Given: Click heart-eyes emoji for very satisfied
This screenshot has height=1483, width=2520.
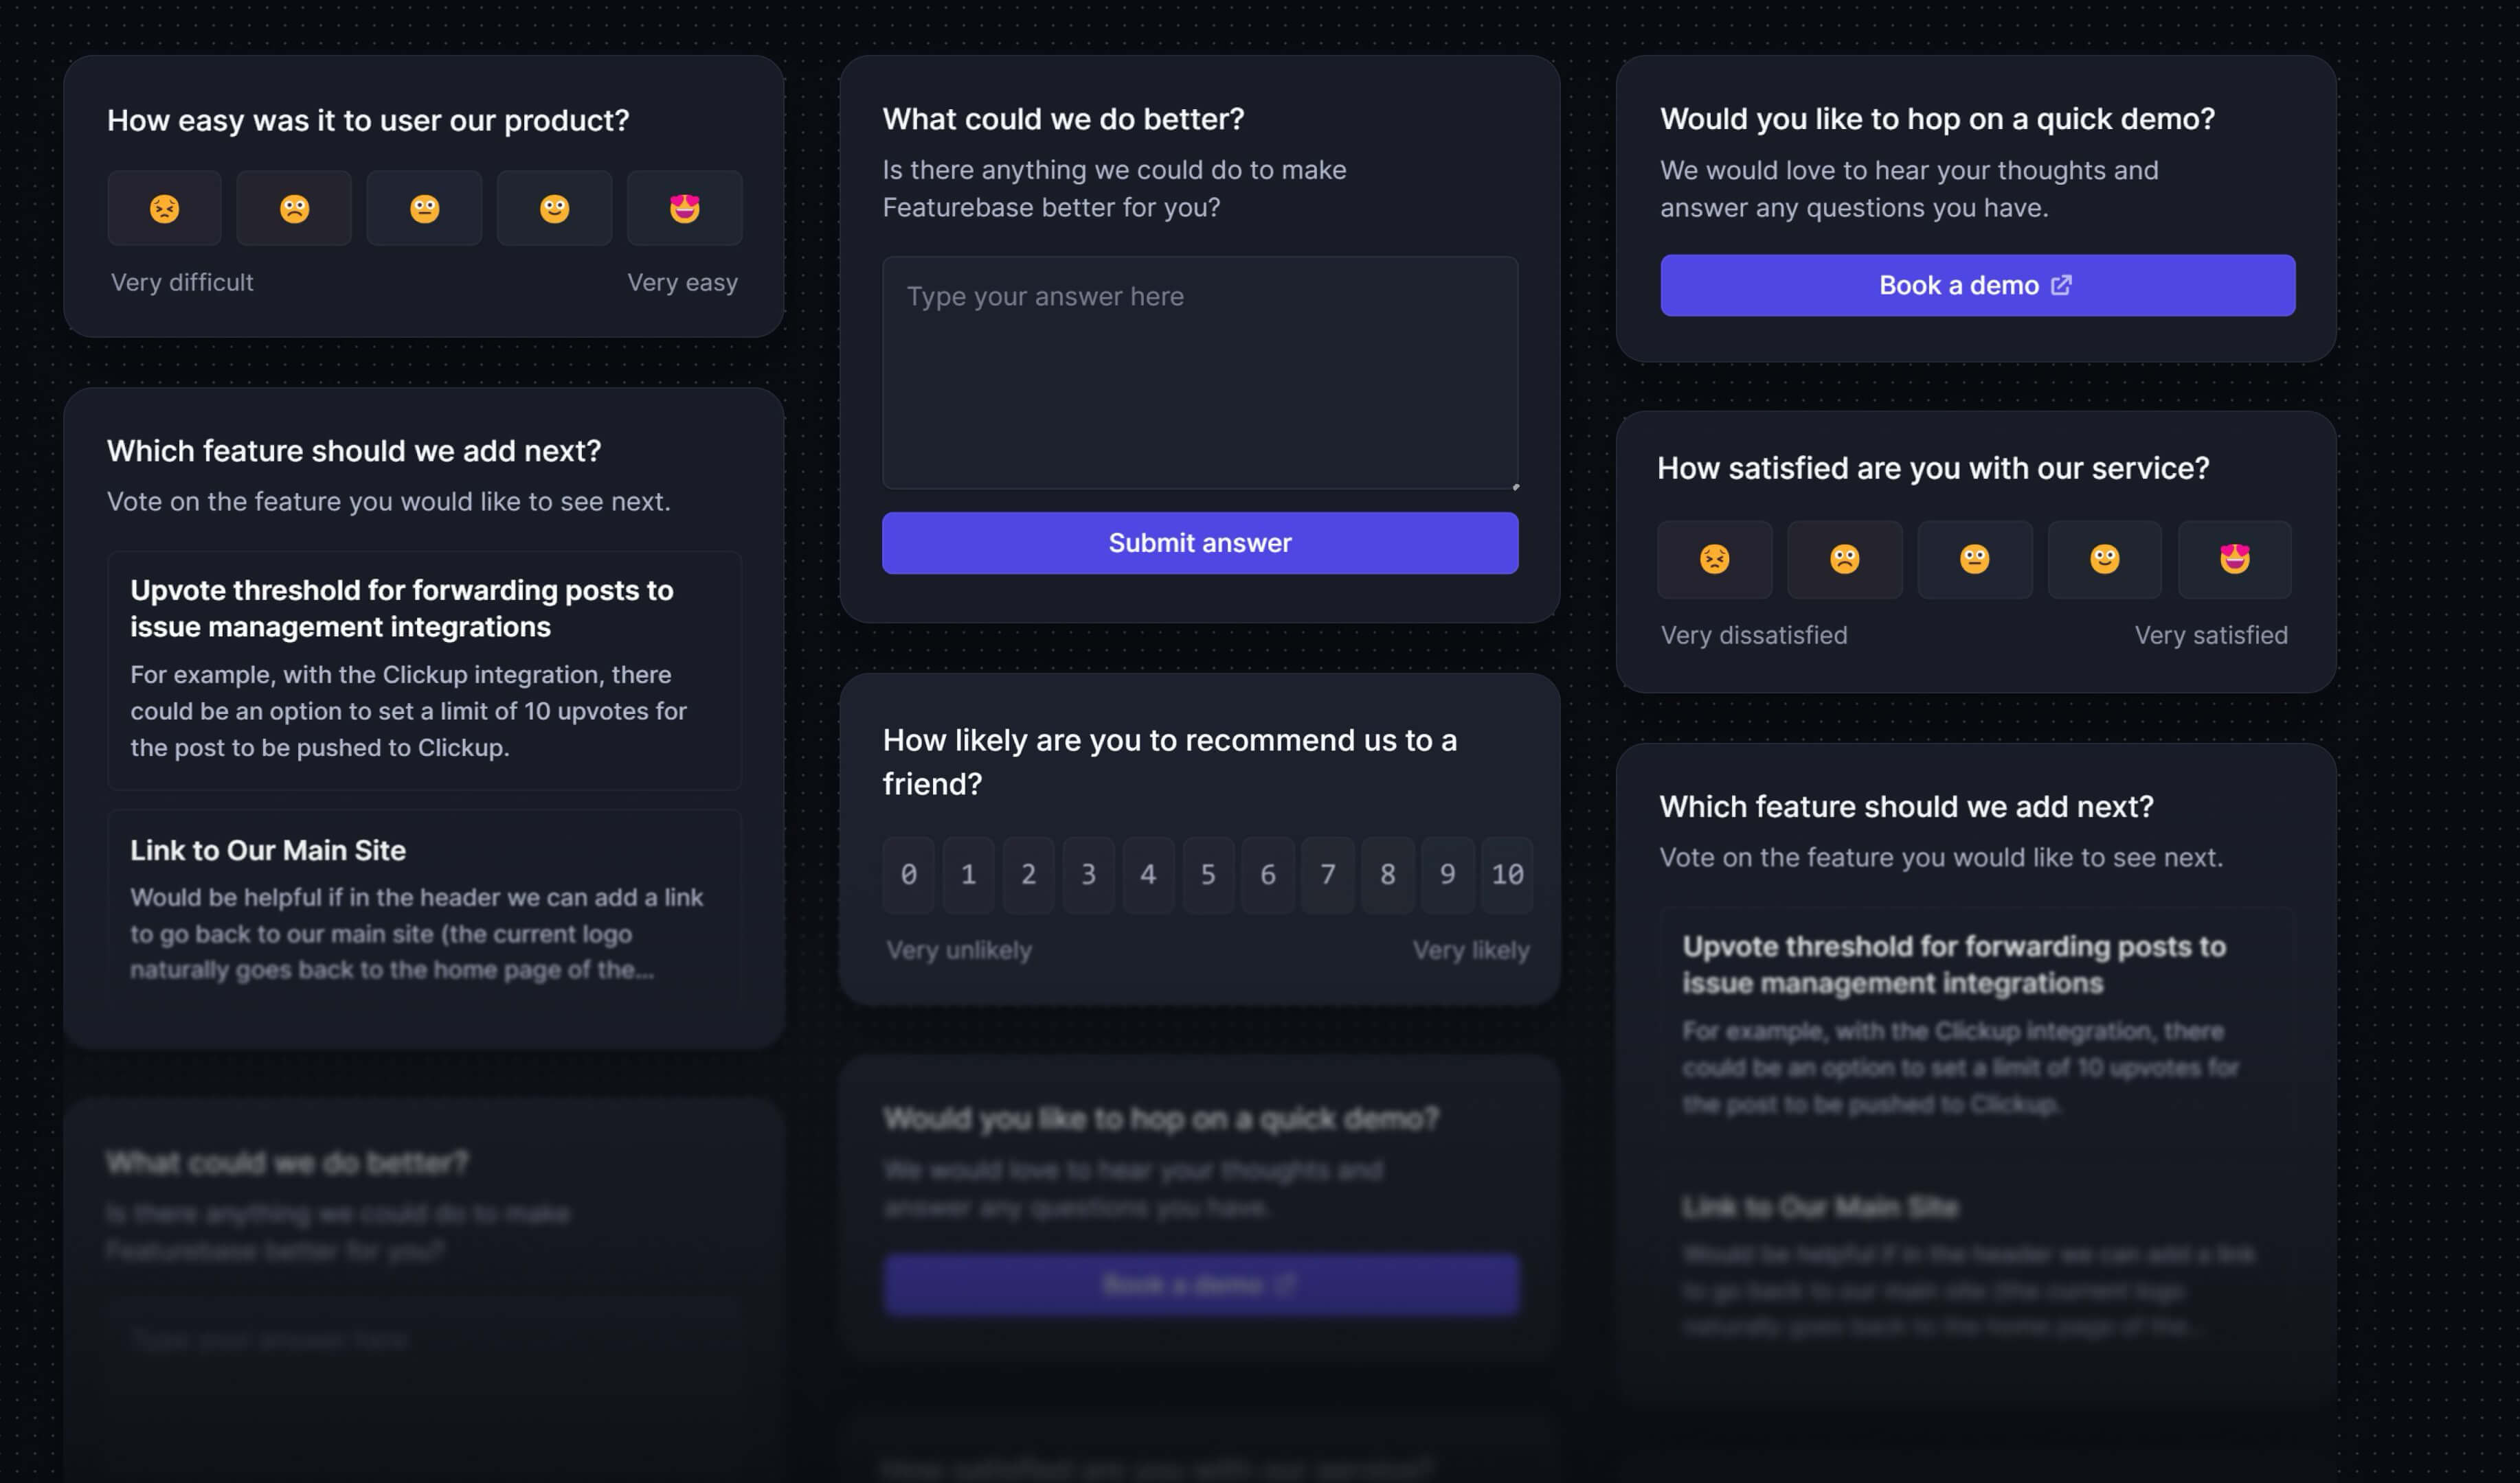Looking at the screenshot, I should pyautogui.click(x=2234, y=559).
